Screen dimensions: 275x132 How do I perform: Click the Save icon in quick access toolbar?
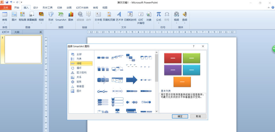[x=7, y=2]
